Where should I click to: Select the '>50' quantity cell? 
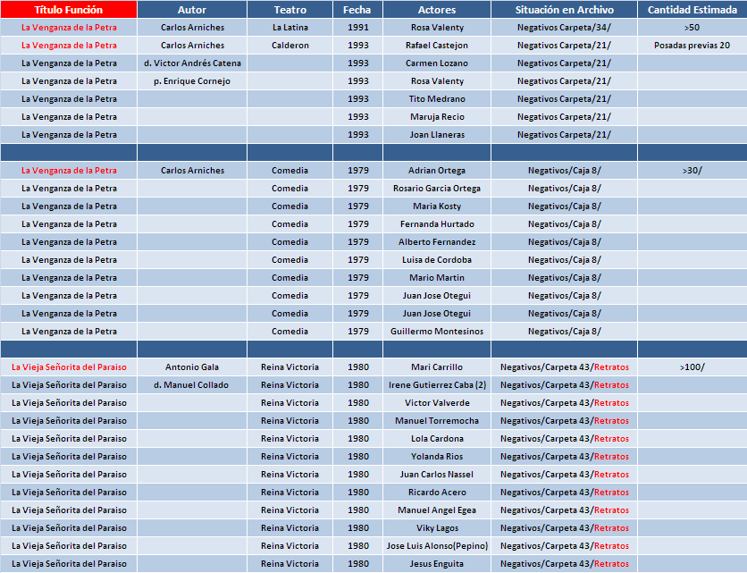click(692, 28)
